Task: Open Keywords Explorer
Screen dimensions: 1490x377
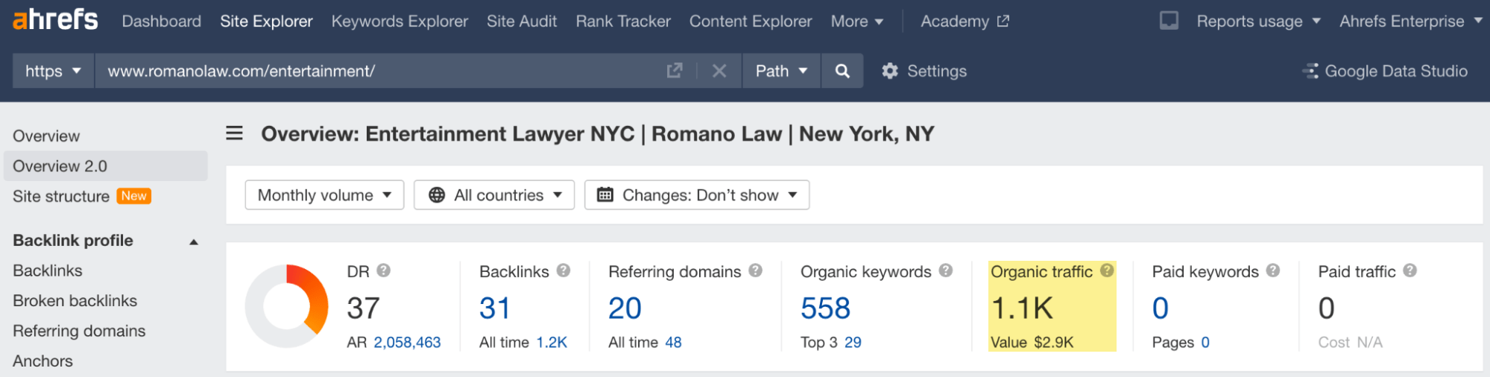Action: click(400, 21)
